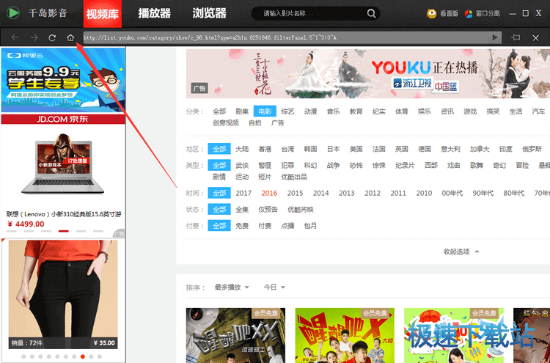Click the pin window icon beside address bar
Image resolution: width=550 pixels, height=363 pixels.
point(516,37)
